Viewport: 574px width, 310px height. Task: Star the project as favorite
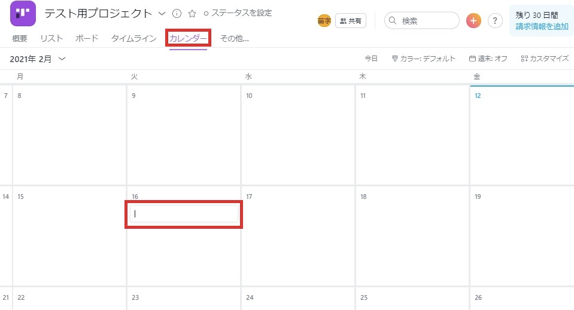click(x=192, y=14)
